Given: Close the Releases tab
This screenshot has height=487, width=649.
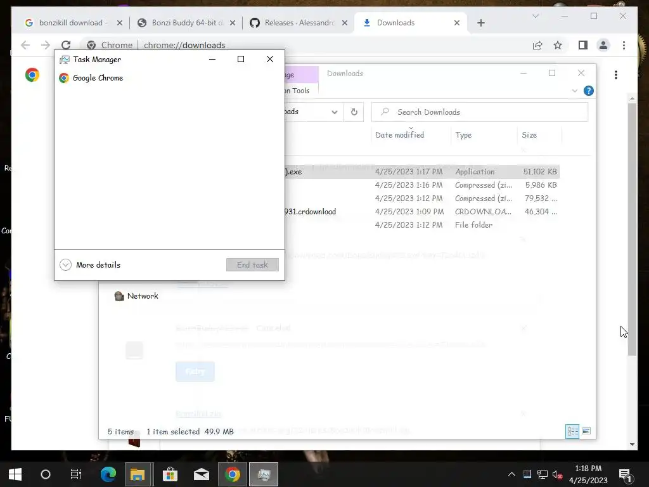Looking at the screenshot, I should (345, 23).
